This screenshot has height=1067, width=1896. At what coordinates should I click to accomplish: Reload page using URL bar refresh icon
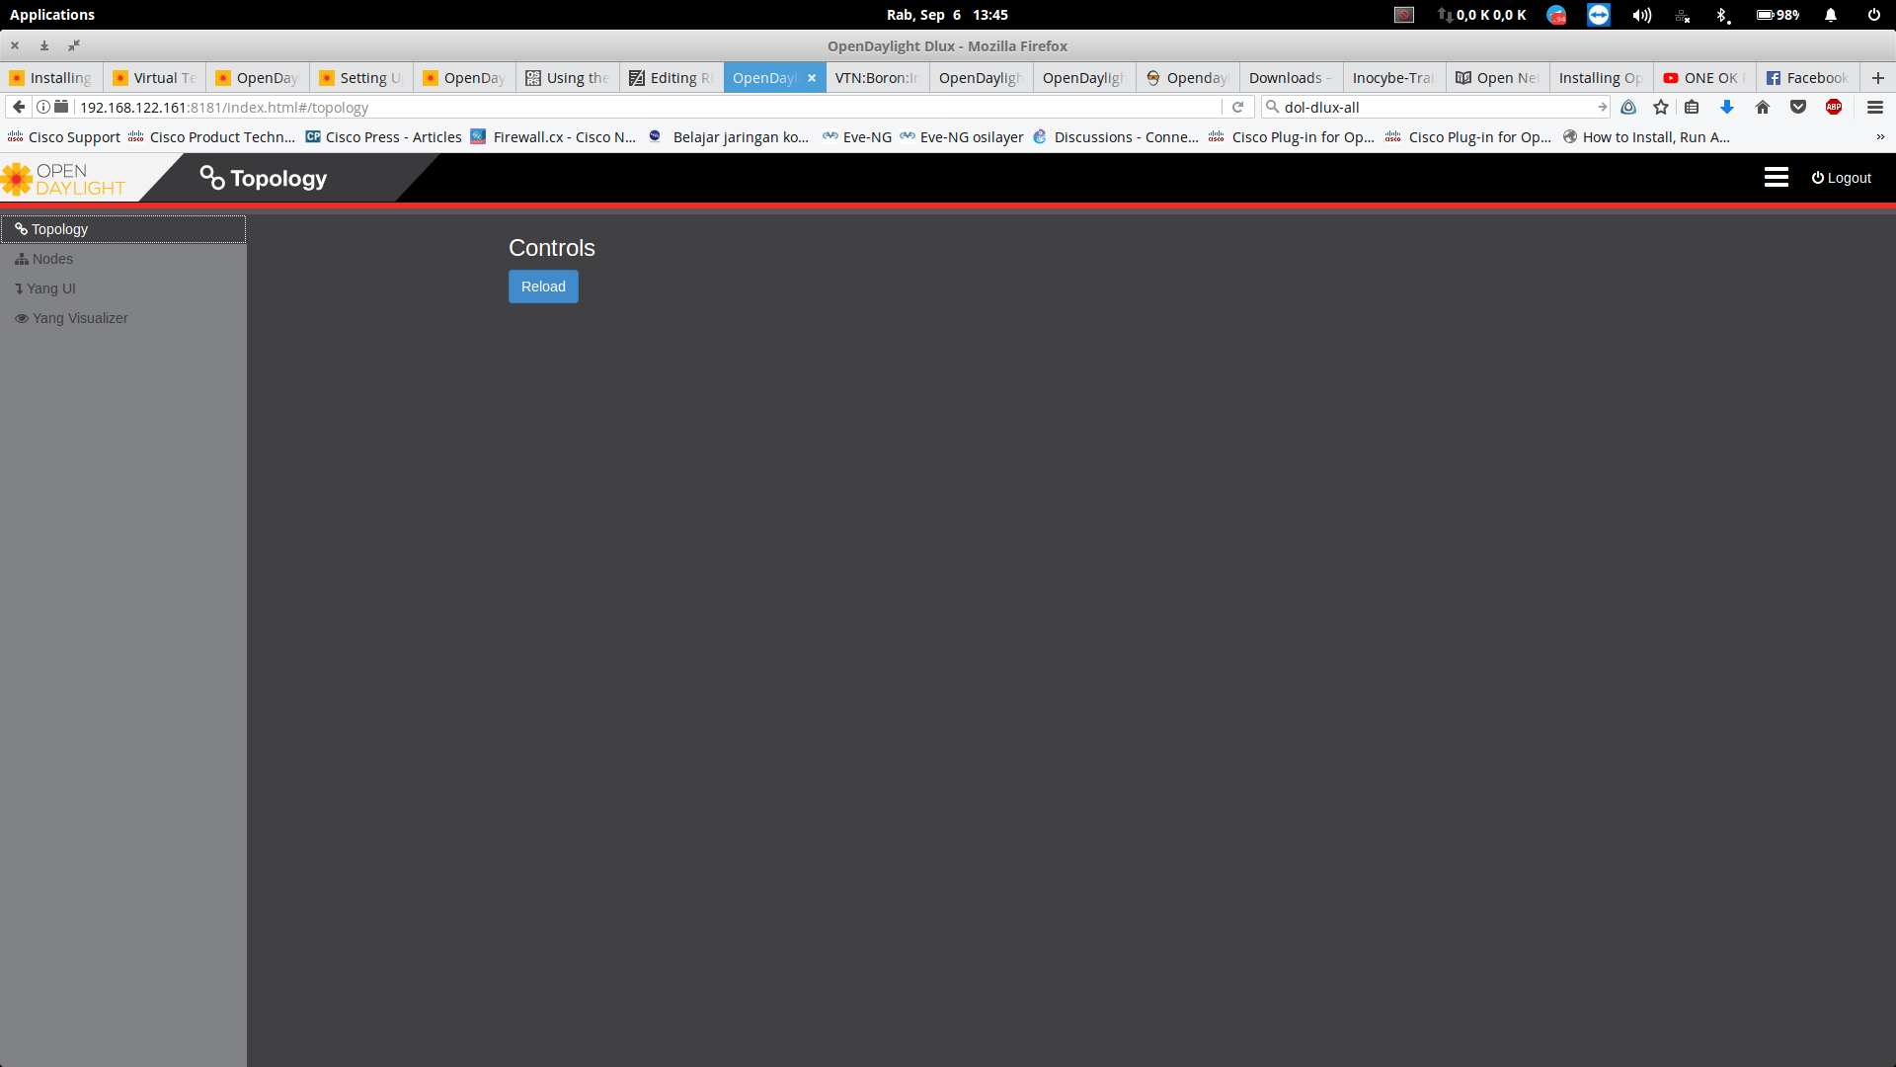1237,107
